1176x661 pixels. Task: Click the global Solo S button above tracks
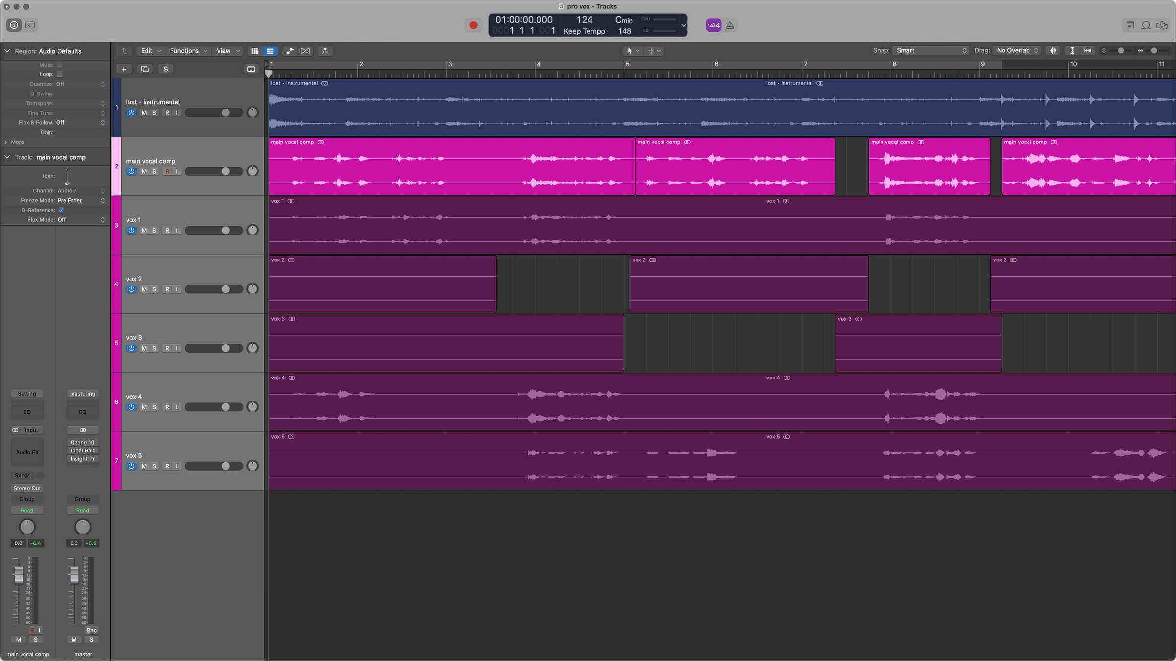point(166,69)
